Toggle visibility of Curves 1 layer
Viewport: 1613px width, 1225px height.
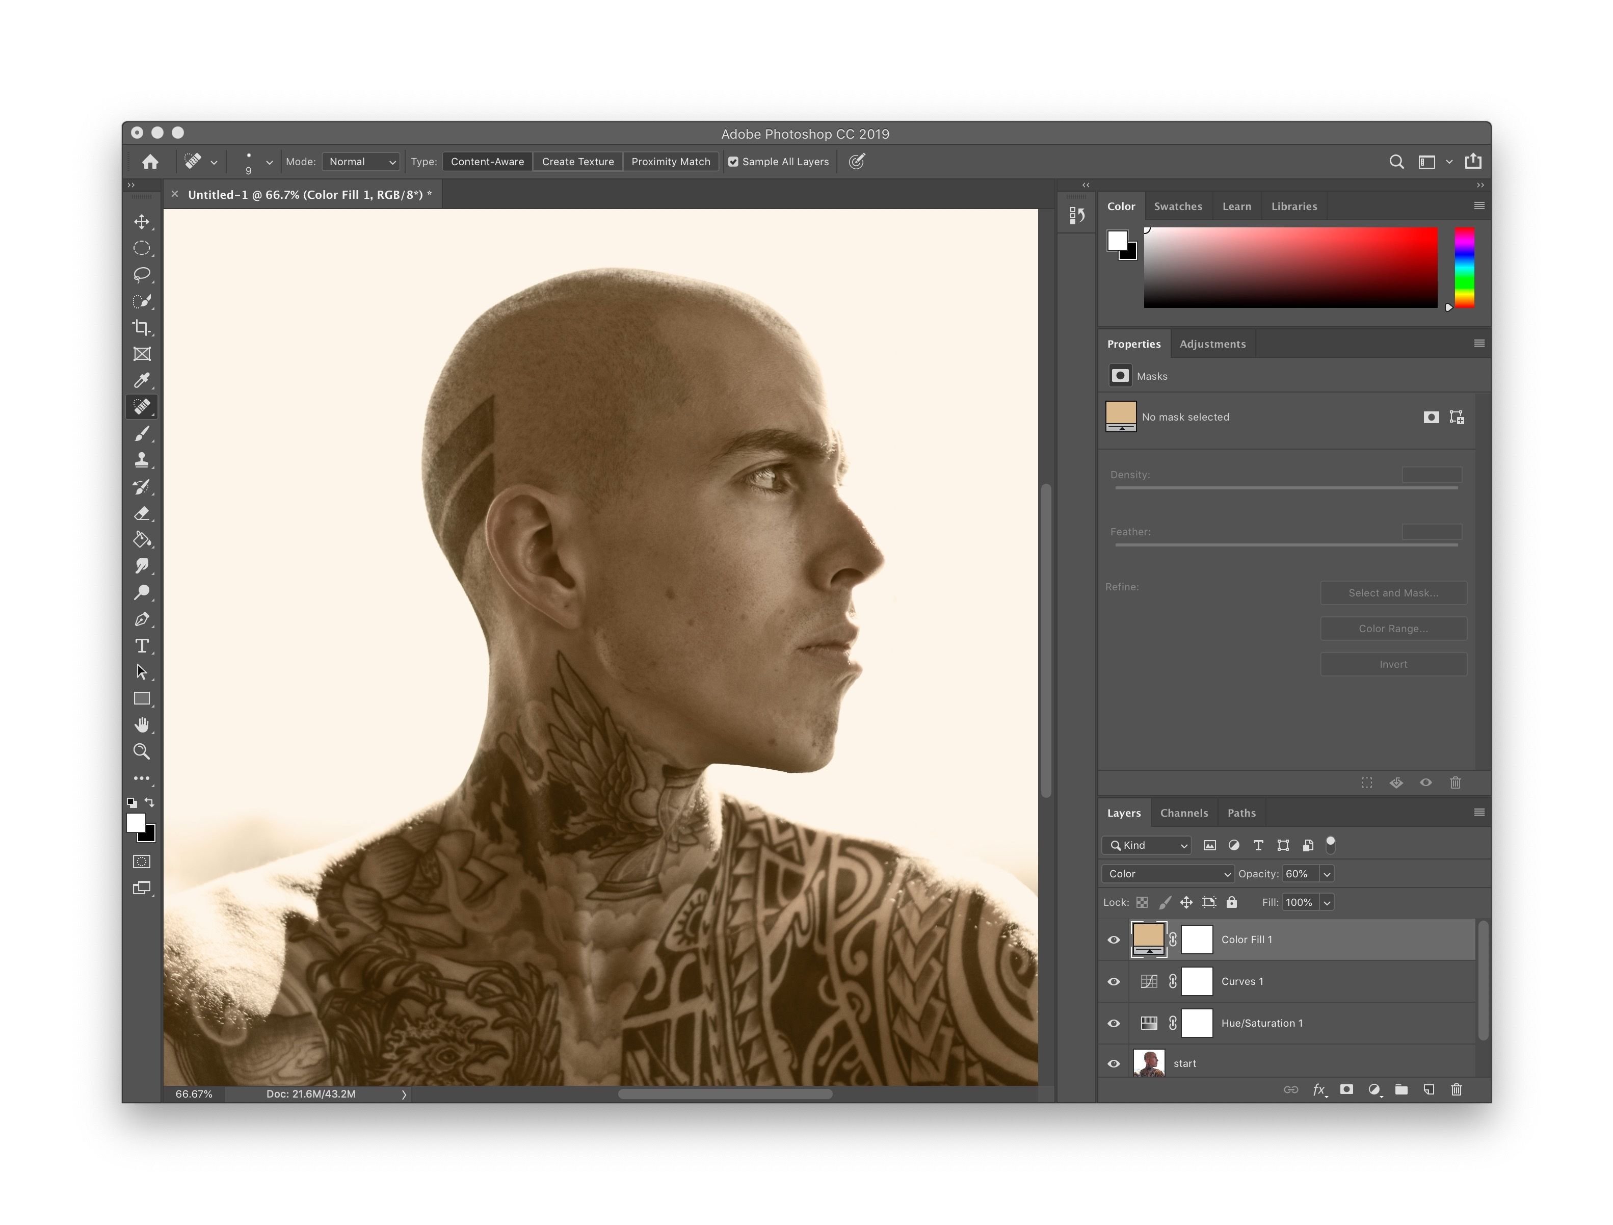pyautogui.click(x=1112, y=980)
